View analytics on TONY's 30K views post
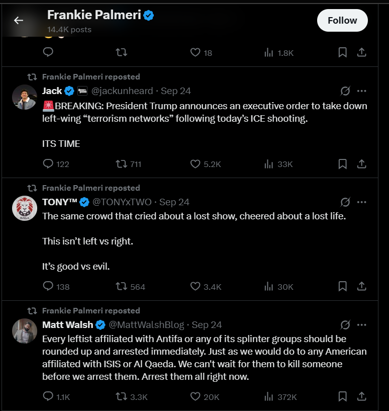Viewport: 389px width, 411px height. (278, 287)
